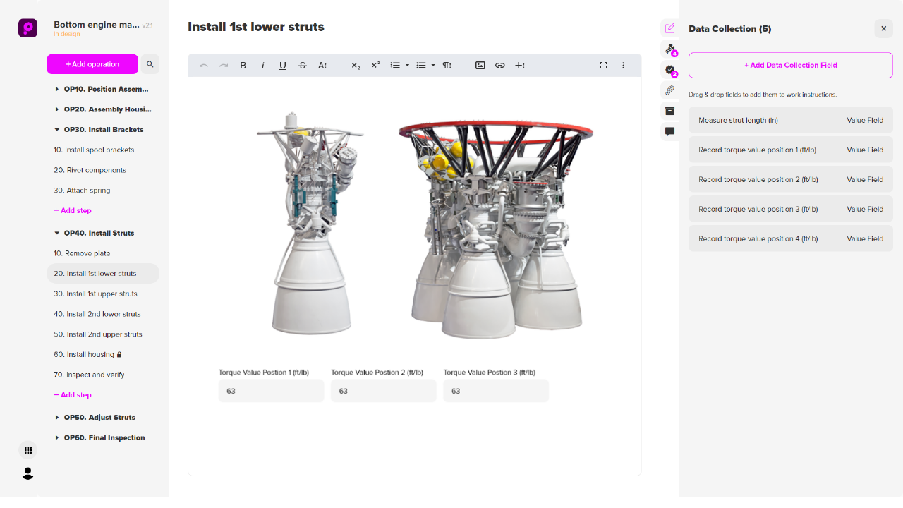
Task: Expand the OP50 Adjust Struts operation
Action: pos(57,417)
